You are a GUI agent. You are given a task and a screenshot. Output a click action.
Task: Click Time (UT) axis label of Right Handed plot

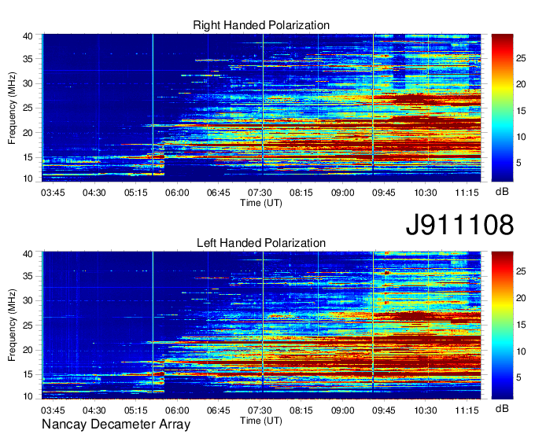[x=261, y=203]
